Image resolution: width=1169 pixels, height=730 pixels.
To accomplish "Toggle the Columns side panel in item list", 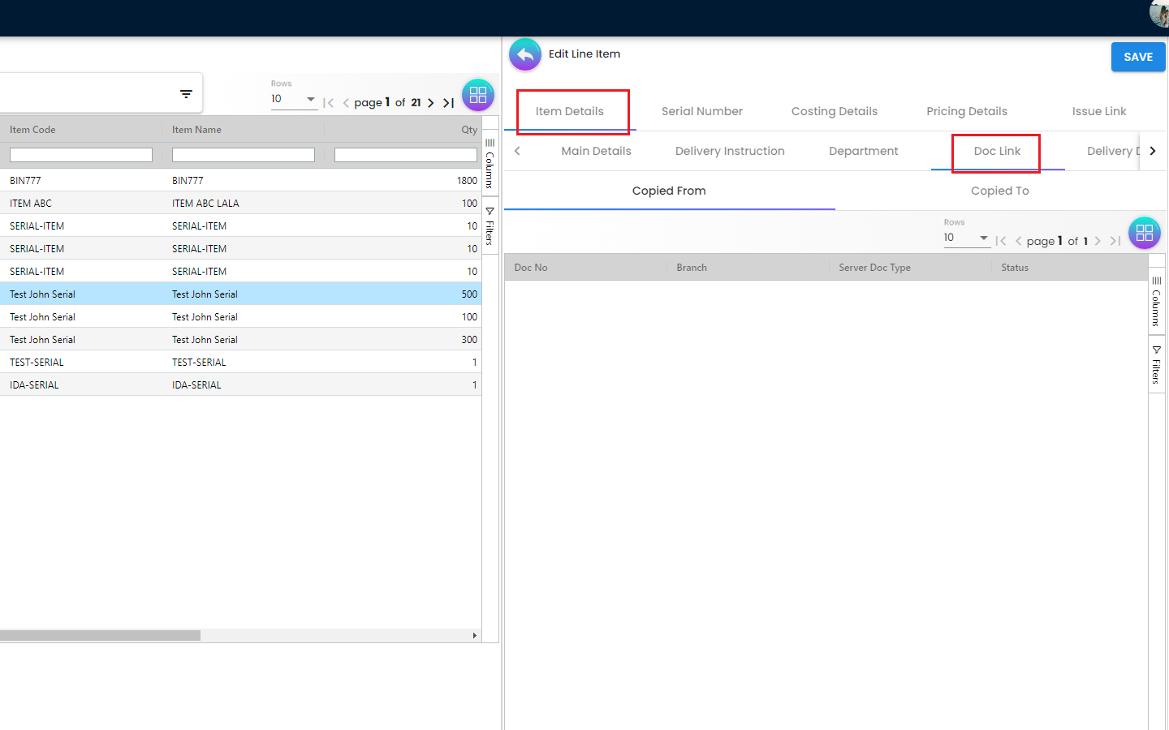I will (490, 163).
